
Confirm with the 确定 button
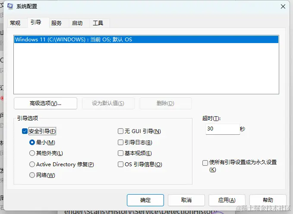(x=145, y=200)
